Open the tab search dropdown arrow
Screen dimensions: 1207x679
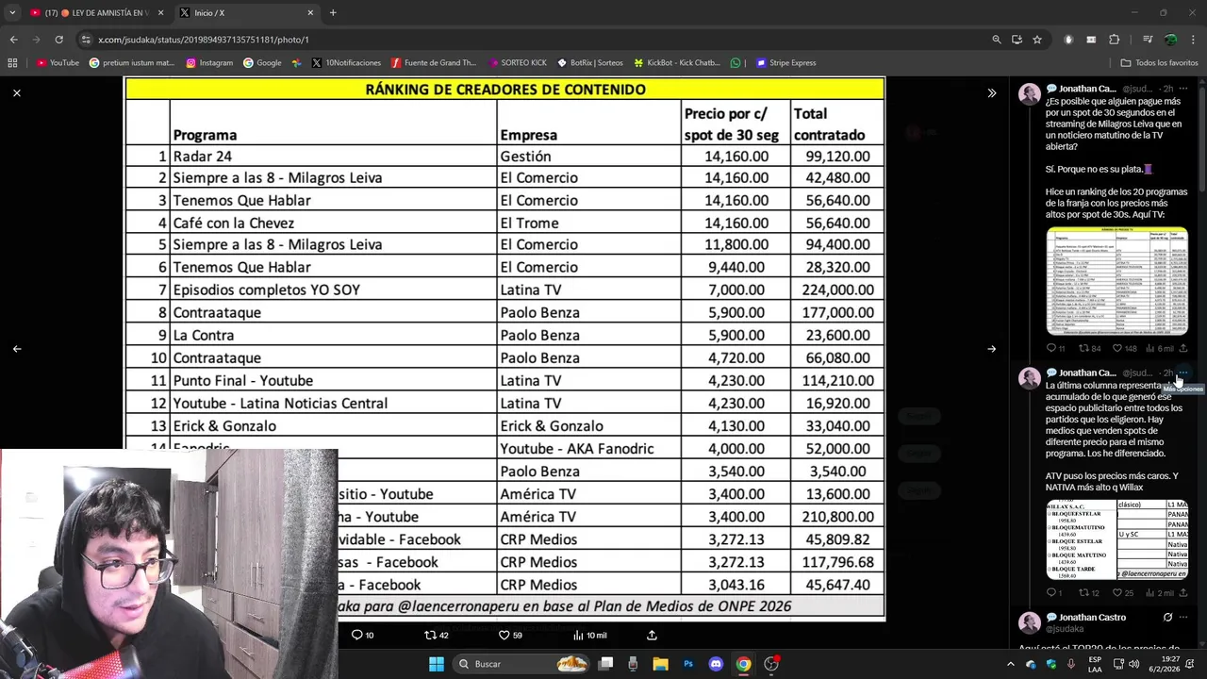pos(12,13)
